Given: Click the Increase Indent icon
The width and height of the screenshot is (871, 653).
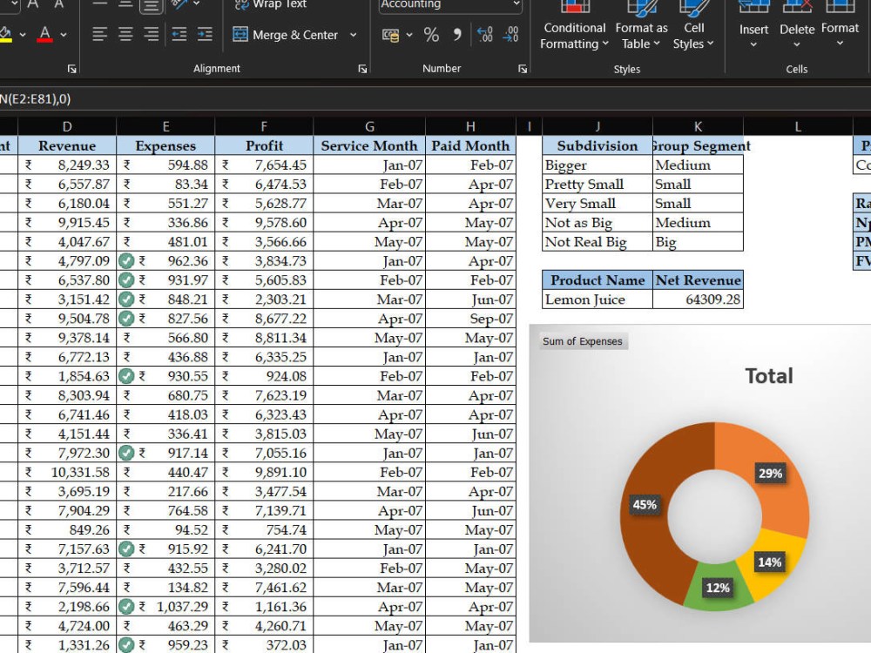Looking at the screenshot, I should [205, 35].
